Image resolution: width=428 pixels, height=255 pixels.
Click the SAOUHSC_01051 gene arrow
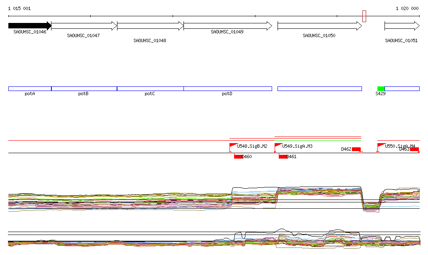pos(402,26)
